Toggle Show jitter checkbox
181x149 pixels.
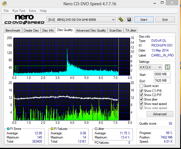point(141,99)
